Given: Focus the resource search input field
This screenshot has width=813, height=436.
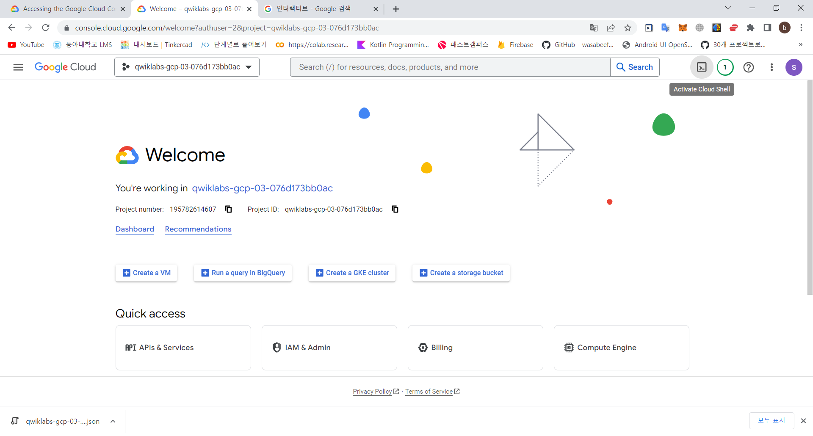Looking at the screenshot, I should (x=450, y=67).
